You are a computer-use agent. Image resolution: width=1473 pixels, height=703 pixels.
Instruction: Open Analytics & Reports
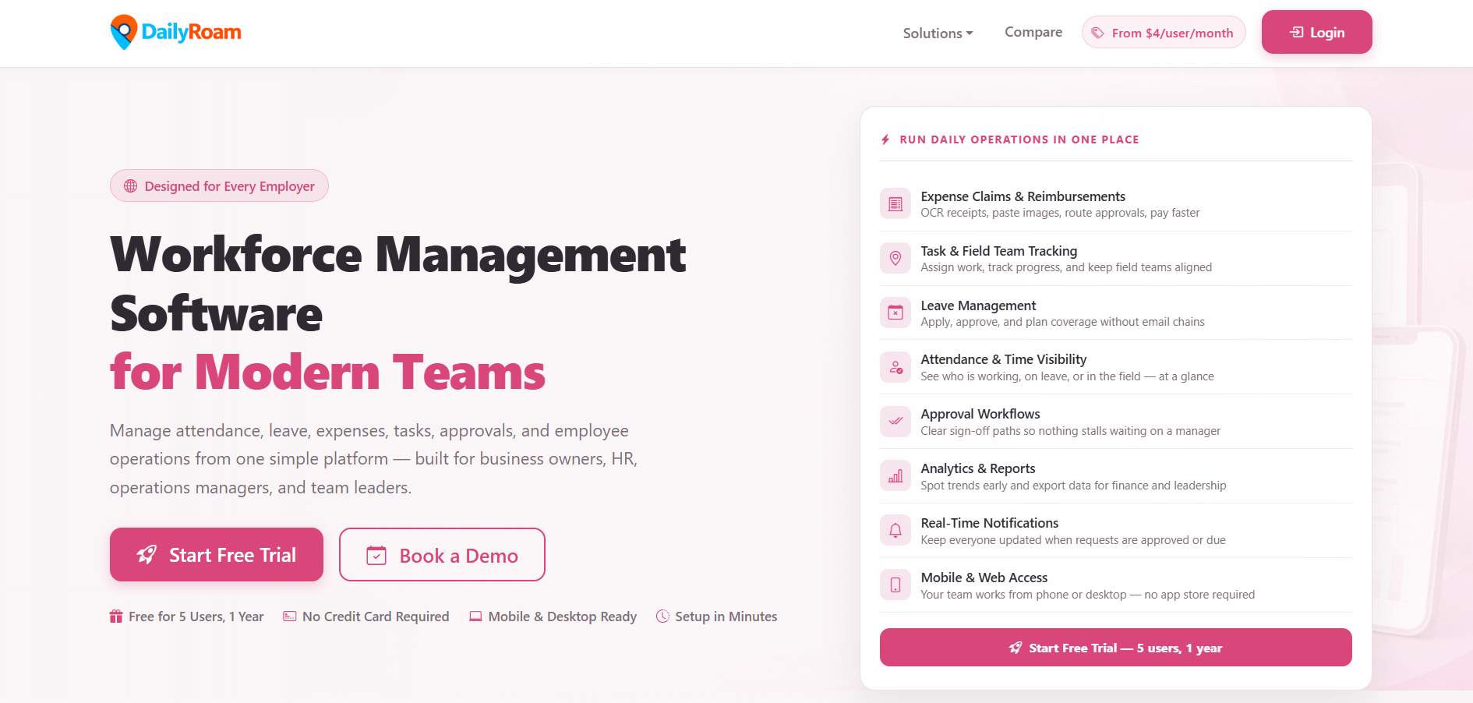tap(1116, 476)
